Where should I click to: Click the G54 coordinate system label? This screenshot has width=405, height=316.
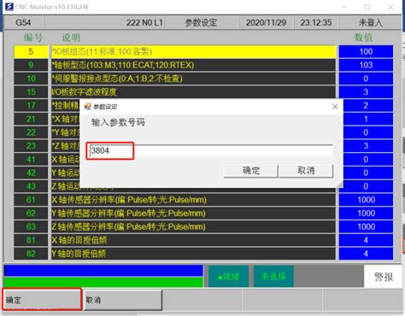23,22
